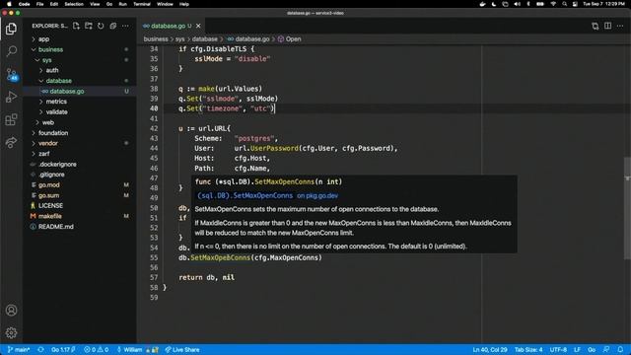The height and width of the screenshot is (355, 631).
Task: Click the editor vertical scrollbar
Action: 627,208
